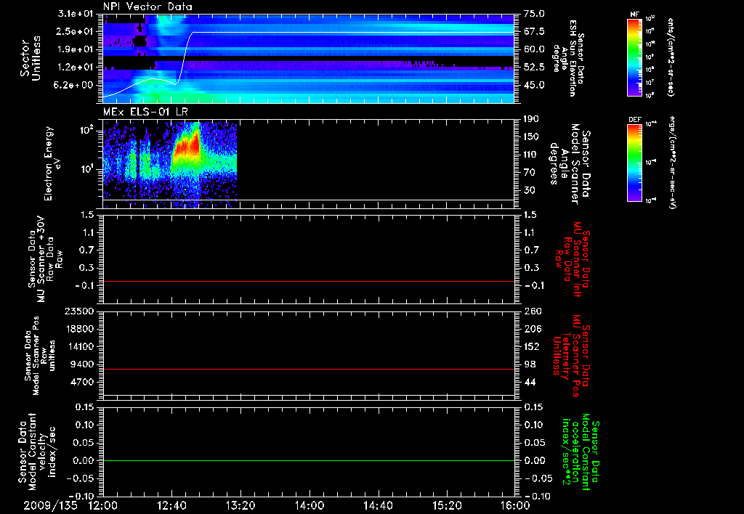The image size is (744, 514).
Task: Click the 110 scanner angle tick label
Action: [531, 155]
